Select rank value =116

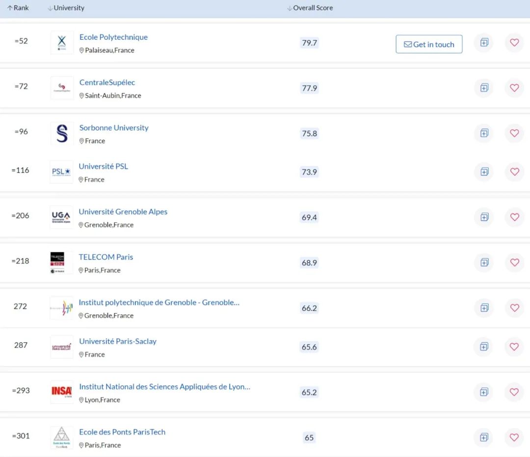point(20,170)
